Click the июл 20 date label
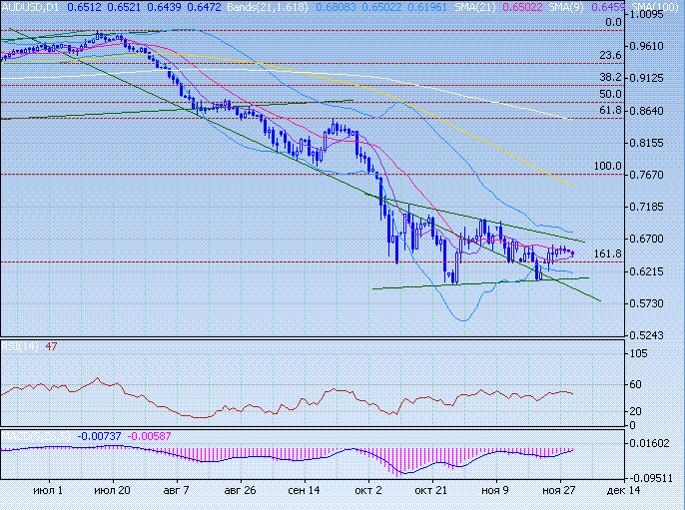This screenshot has width=685, height=510. (x=111, y=491)
